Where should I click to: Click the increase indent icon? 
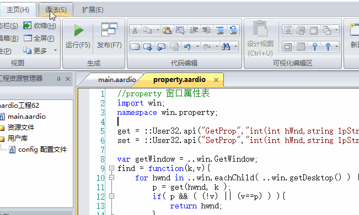coord(194,30)
